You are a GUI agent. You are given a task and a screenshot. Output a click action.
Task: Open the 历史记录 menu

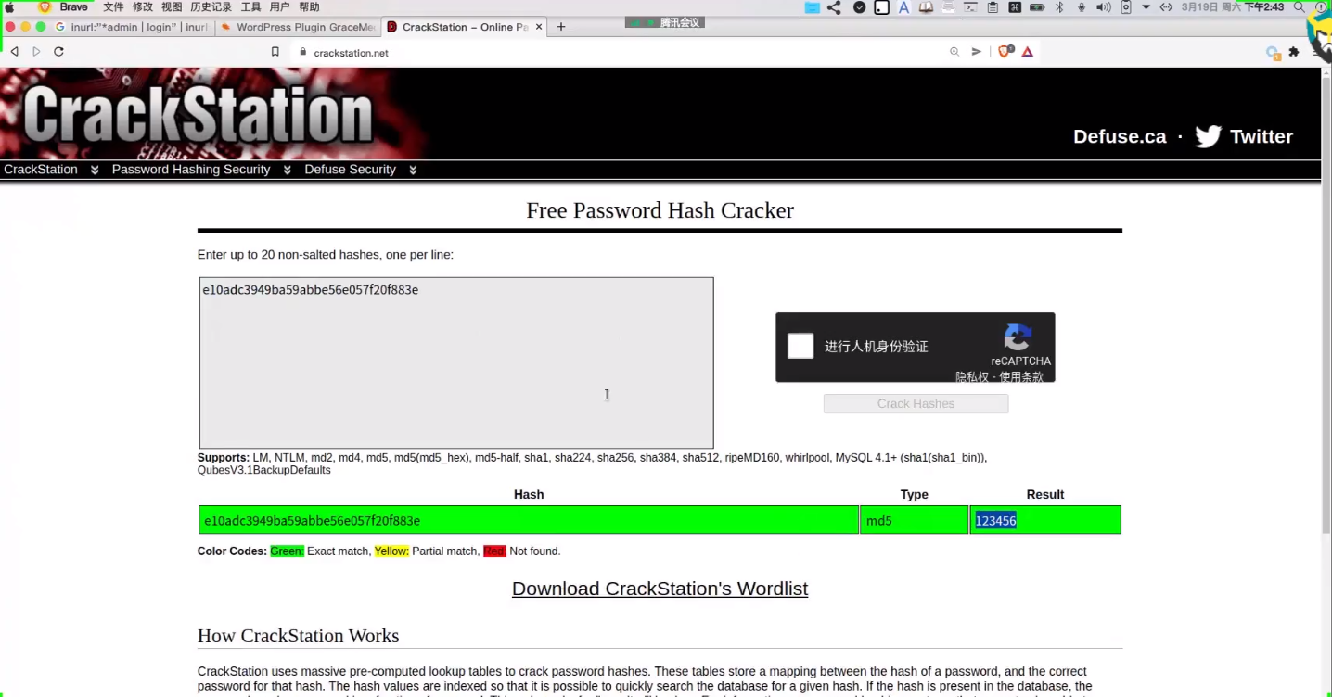click(x=211, y=7)
